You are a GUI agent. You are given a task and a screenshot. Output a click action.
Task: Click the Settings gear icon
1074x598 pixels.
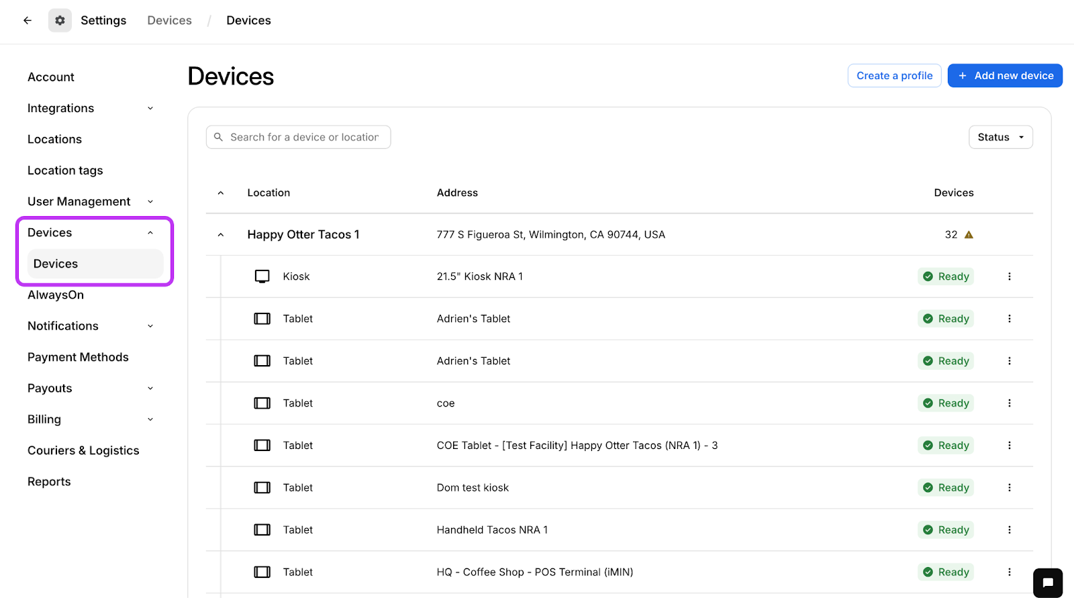click(x=60, y=20)
